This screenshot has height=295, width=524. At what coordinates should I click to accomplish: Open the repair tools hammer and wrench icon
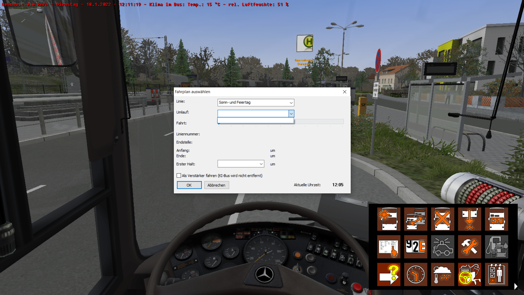(469, 247)
